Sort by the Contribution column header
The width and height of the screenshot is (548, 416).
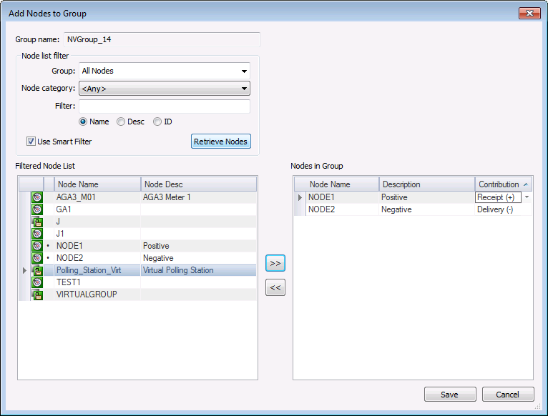click(503, 184)
